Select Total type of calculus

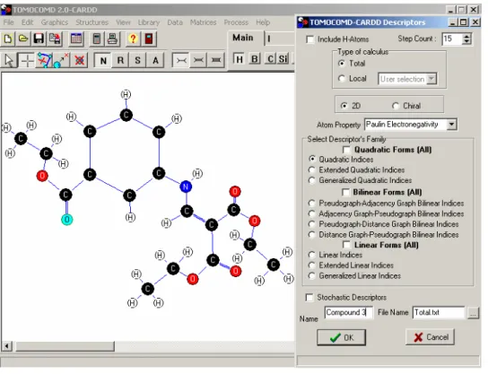[342, 64]
